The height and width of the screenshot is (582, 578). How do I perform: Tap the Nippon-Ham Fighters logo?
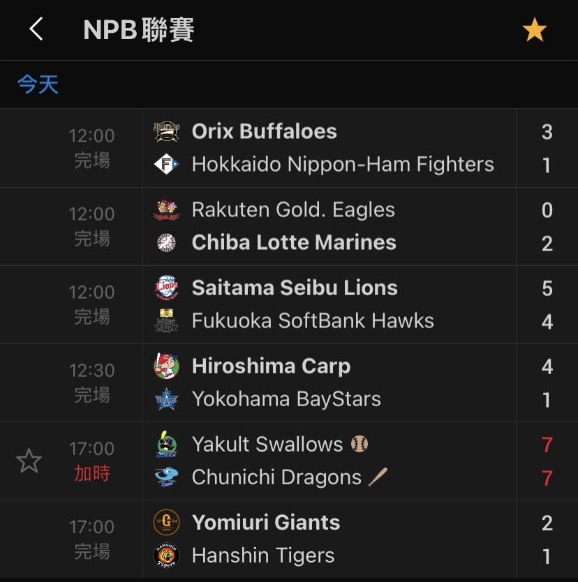point(166,164)
